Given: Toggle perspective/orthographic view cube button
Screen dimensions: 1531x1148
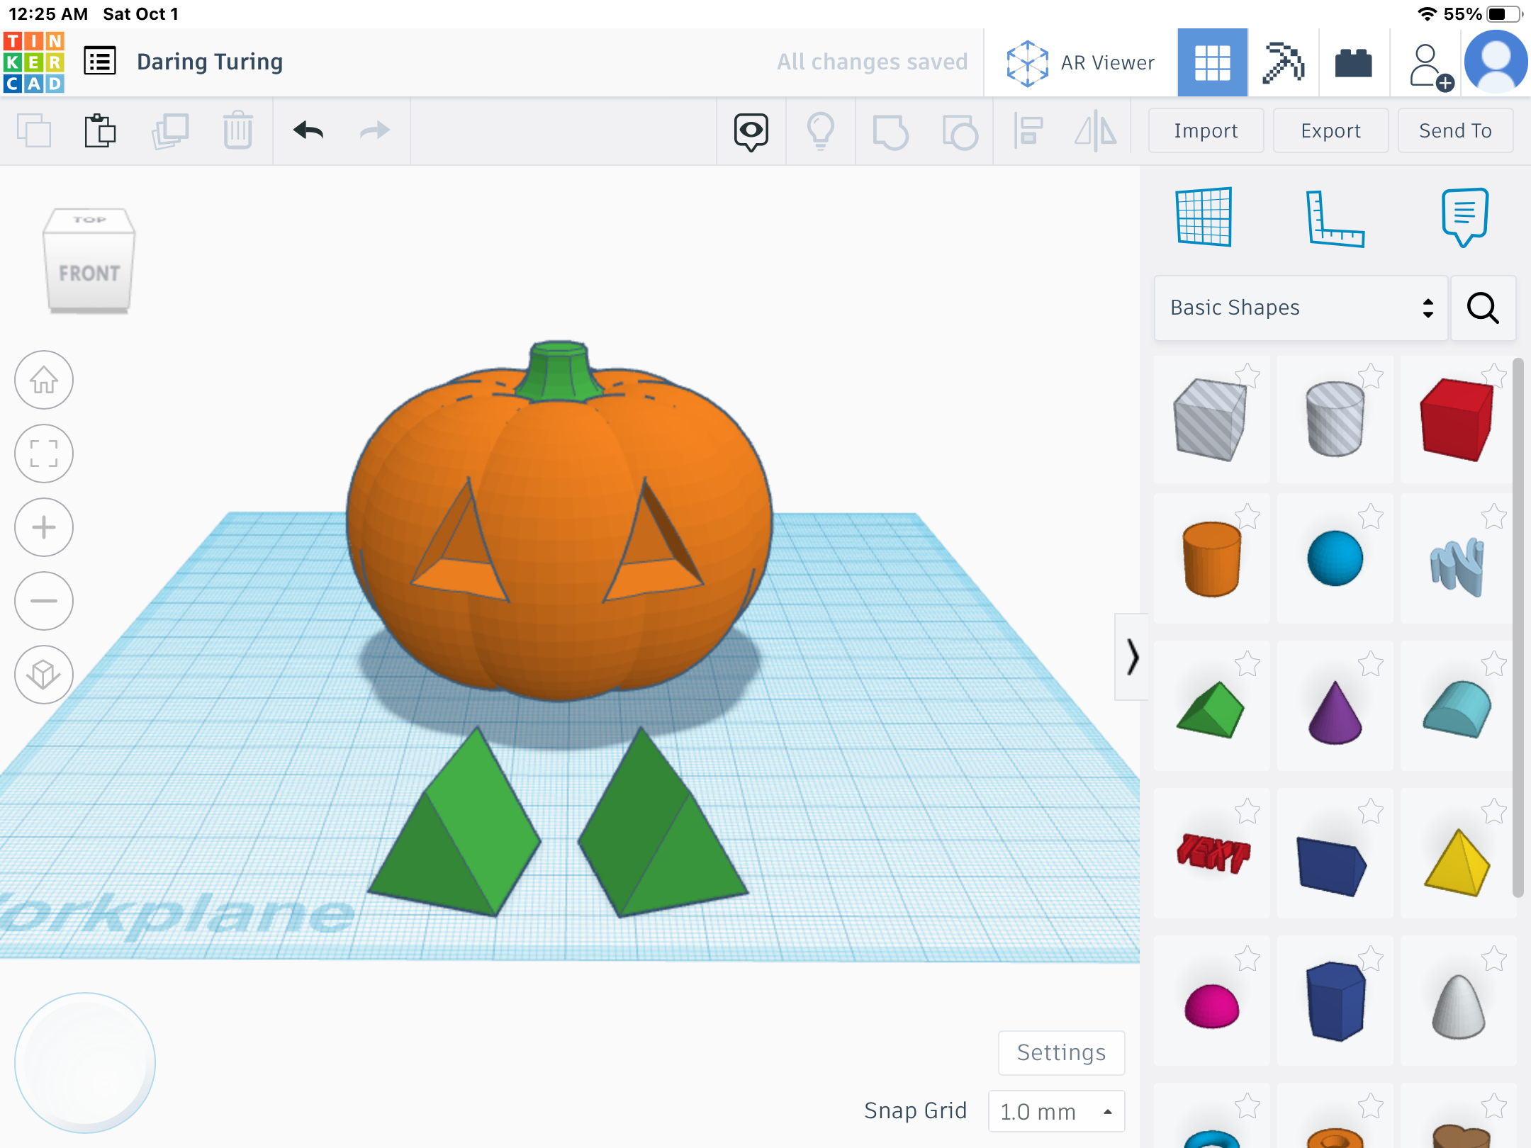Looking at the screenshot, I should [x=44, y=675].
